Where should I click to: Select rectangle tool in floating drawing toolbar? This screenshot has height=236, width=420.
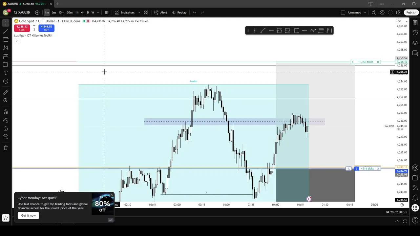[296, 30]
